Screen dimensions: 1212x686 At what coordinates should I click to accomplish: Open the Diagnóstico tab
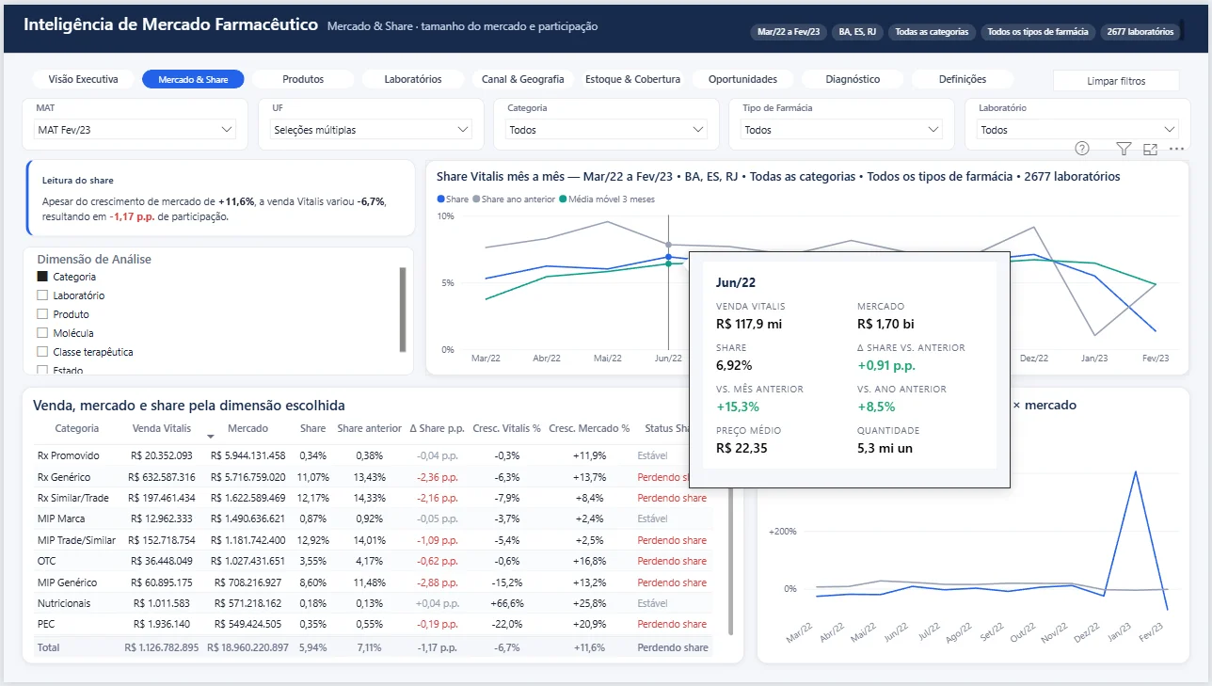[853, 79]
